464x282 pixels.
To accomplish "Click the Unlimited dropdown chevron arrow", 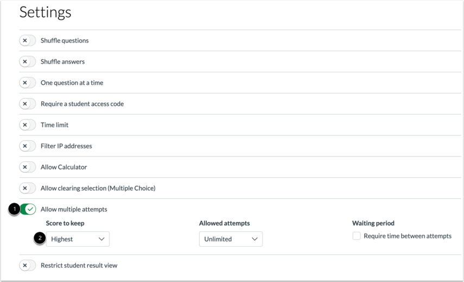I will 255,239.
